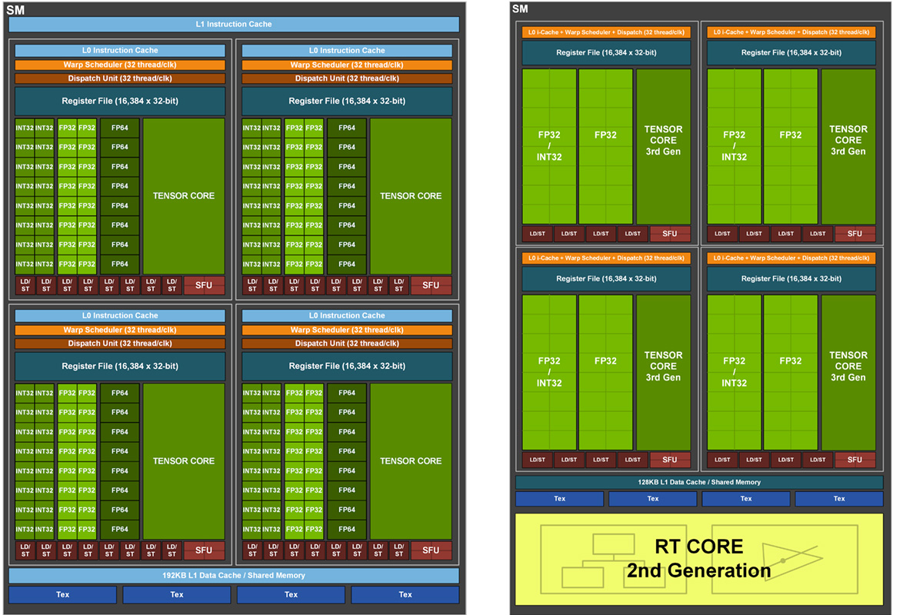Enable the Dispatch Unit (32 thread/clk)
This screenshot has width=923, height=615.
click(x=118, y=78)
